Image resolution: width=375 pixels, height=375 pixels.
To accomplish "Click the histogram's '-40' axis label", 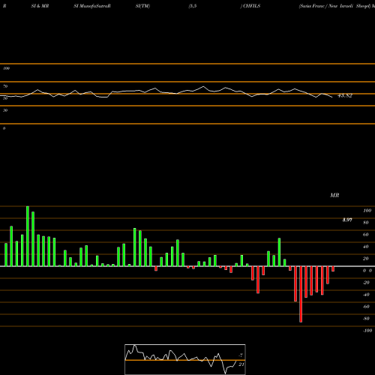I will [366, 295].
